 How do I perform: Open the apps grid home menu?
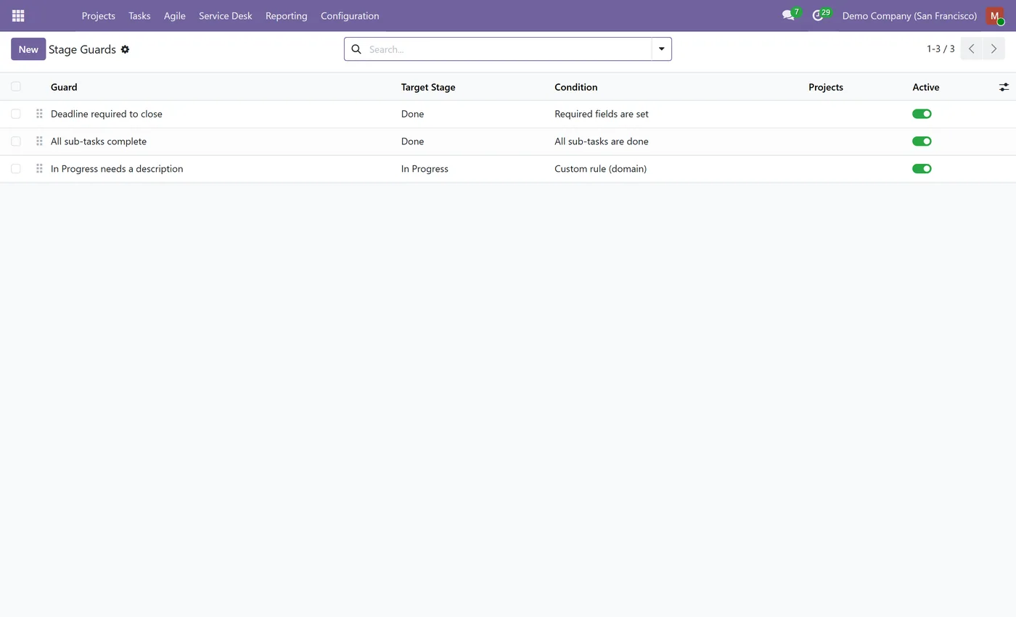point(18,15)
